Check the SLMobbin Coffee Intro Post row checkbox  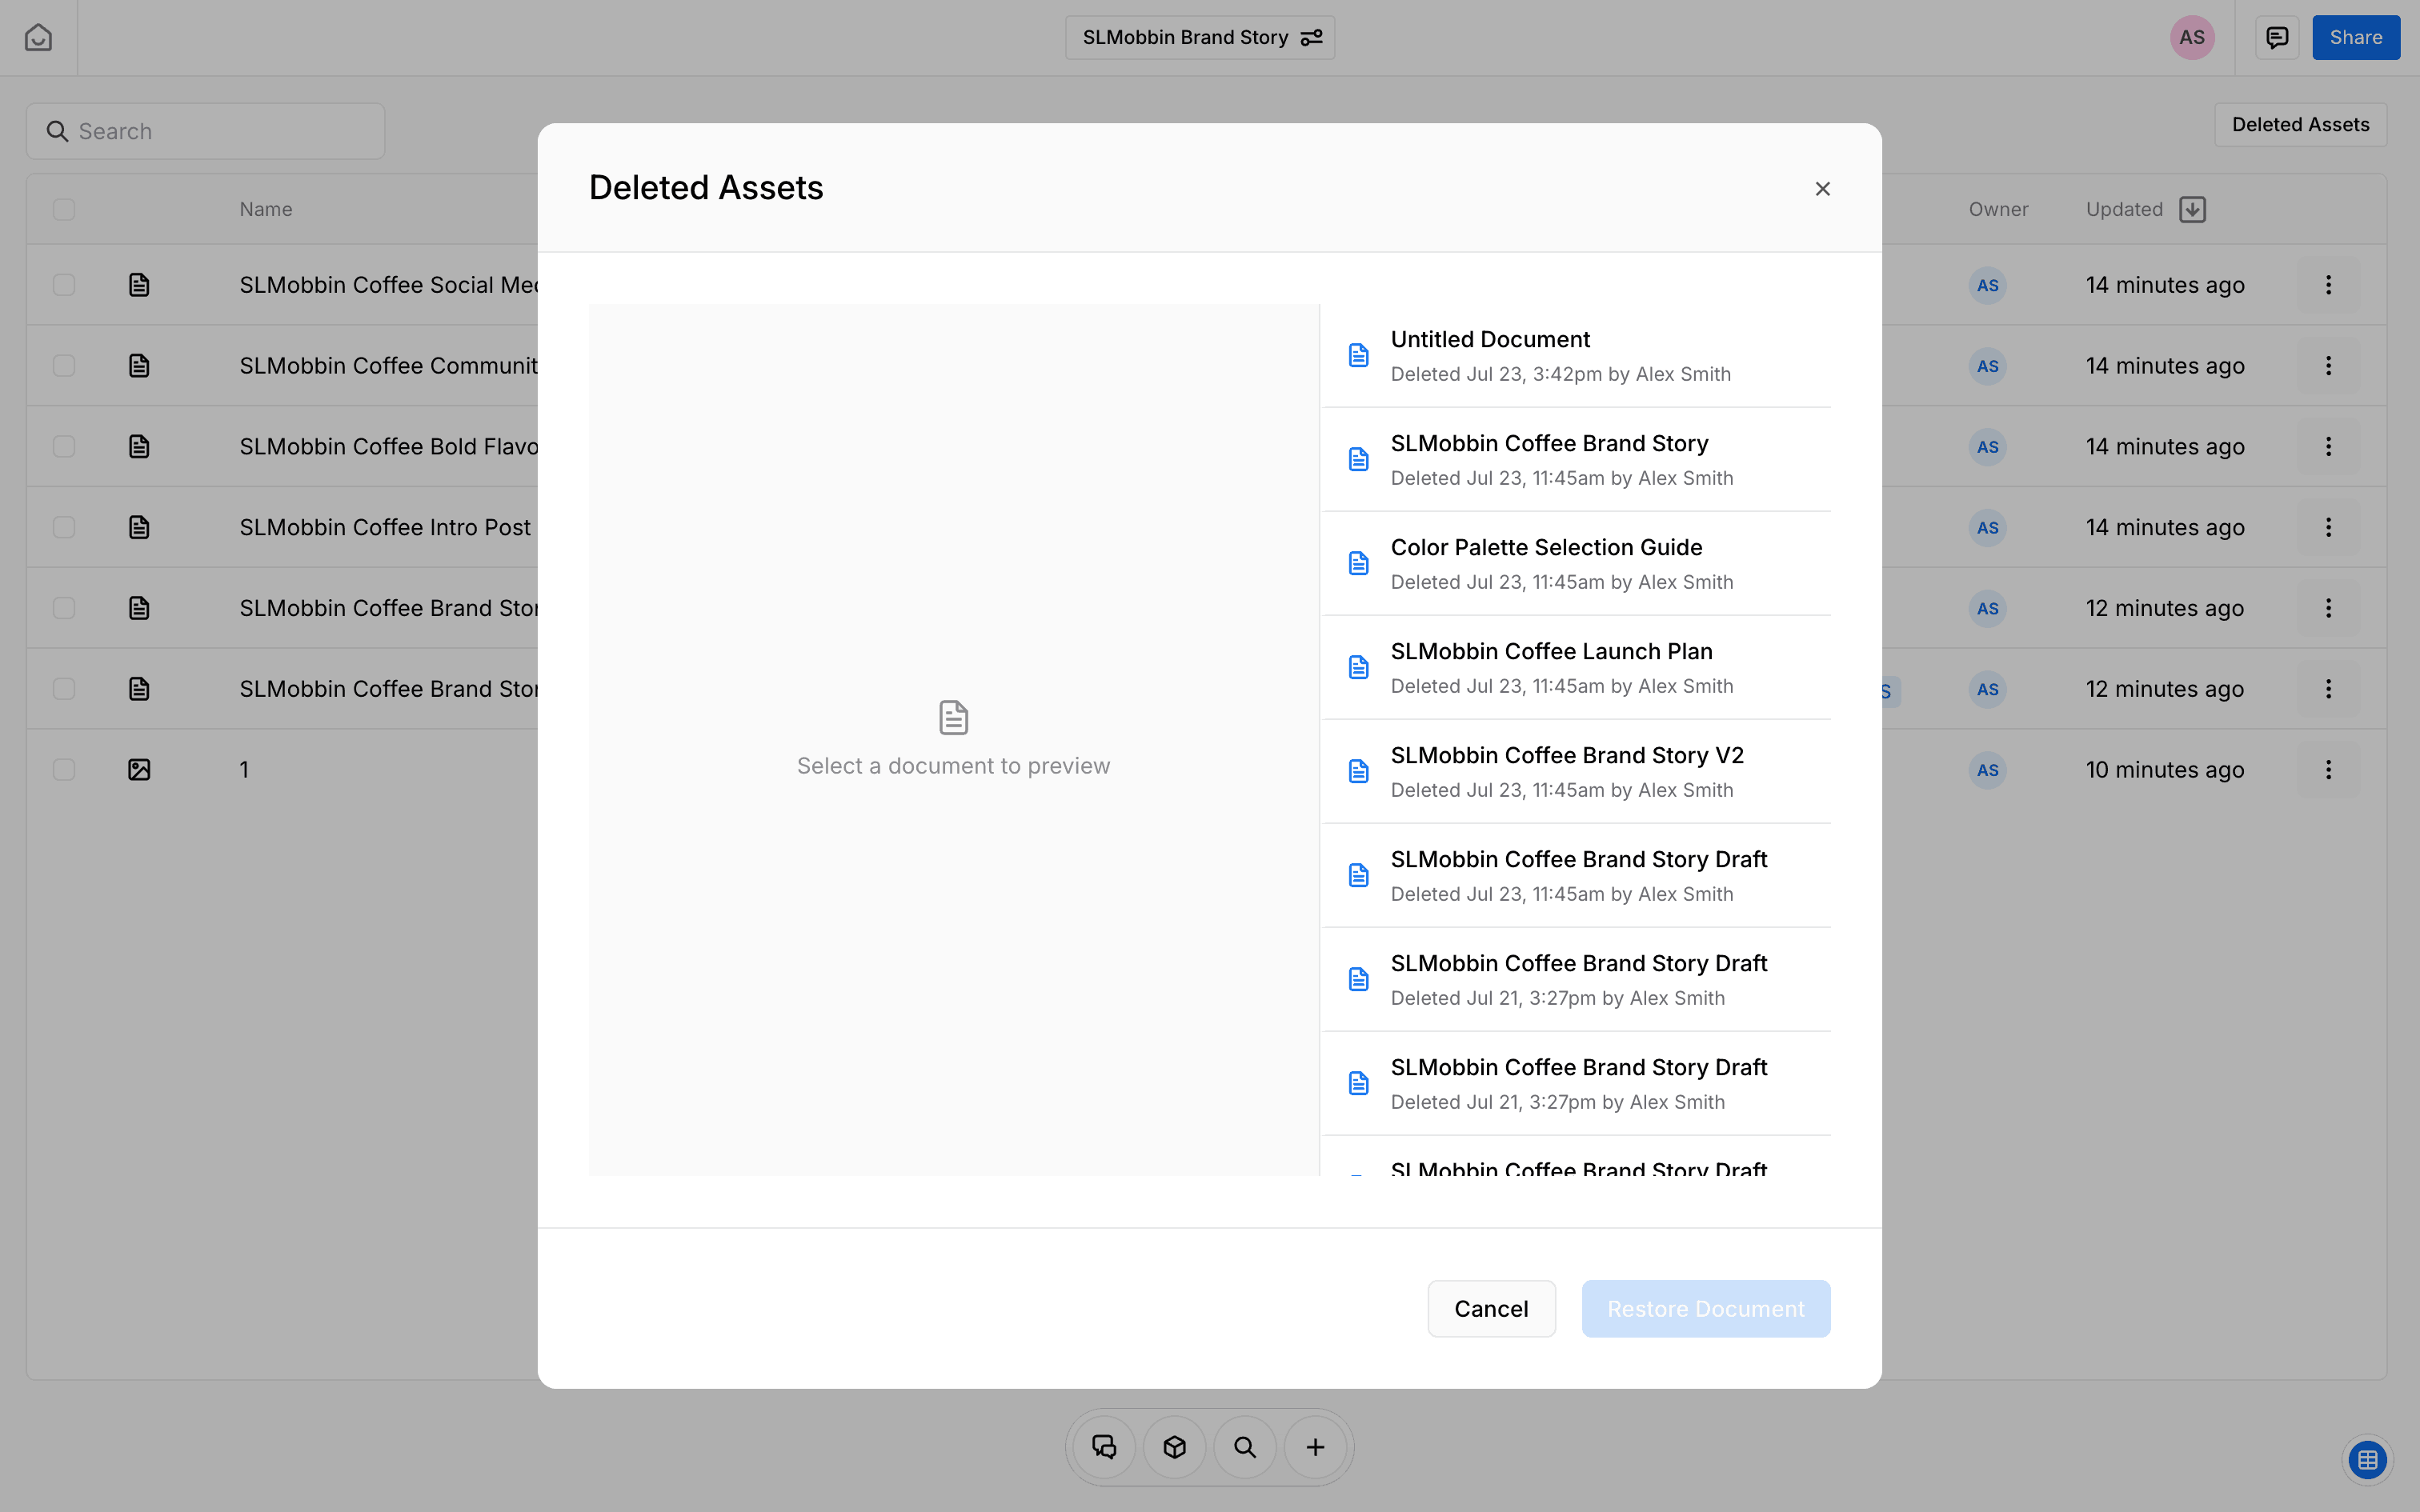point(64,527)
